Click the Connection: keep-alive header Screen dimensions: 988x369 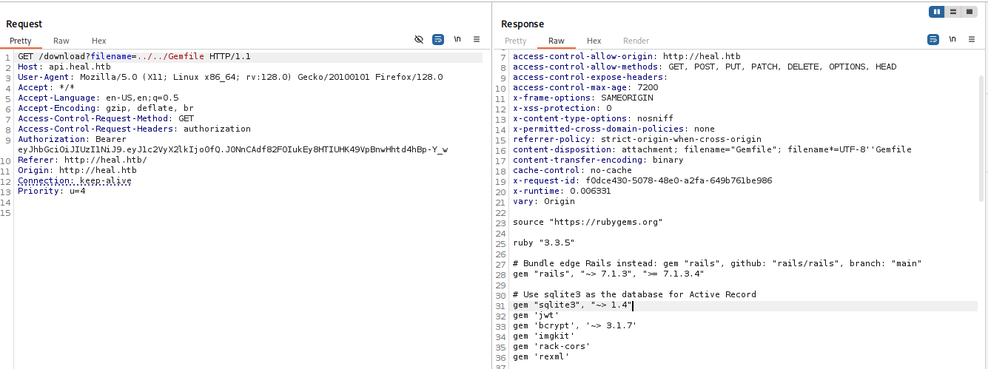click(x=75, y=180)
